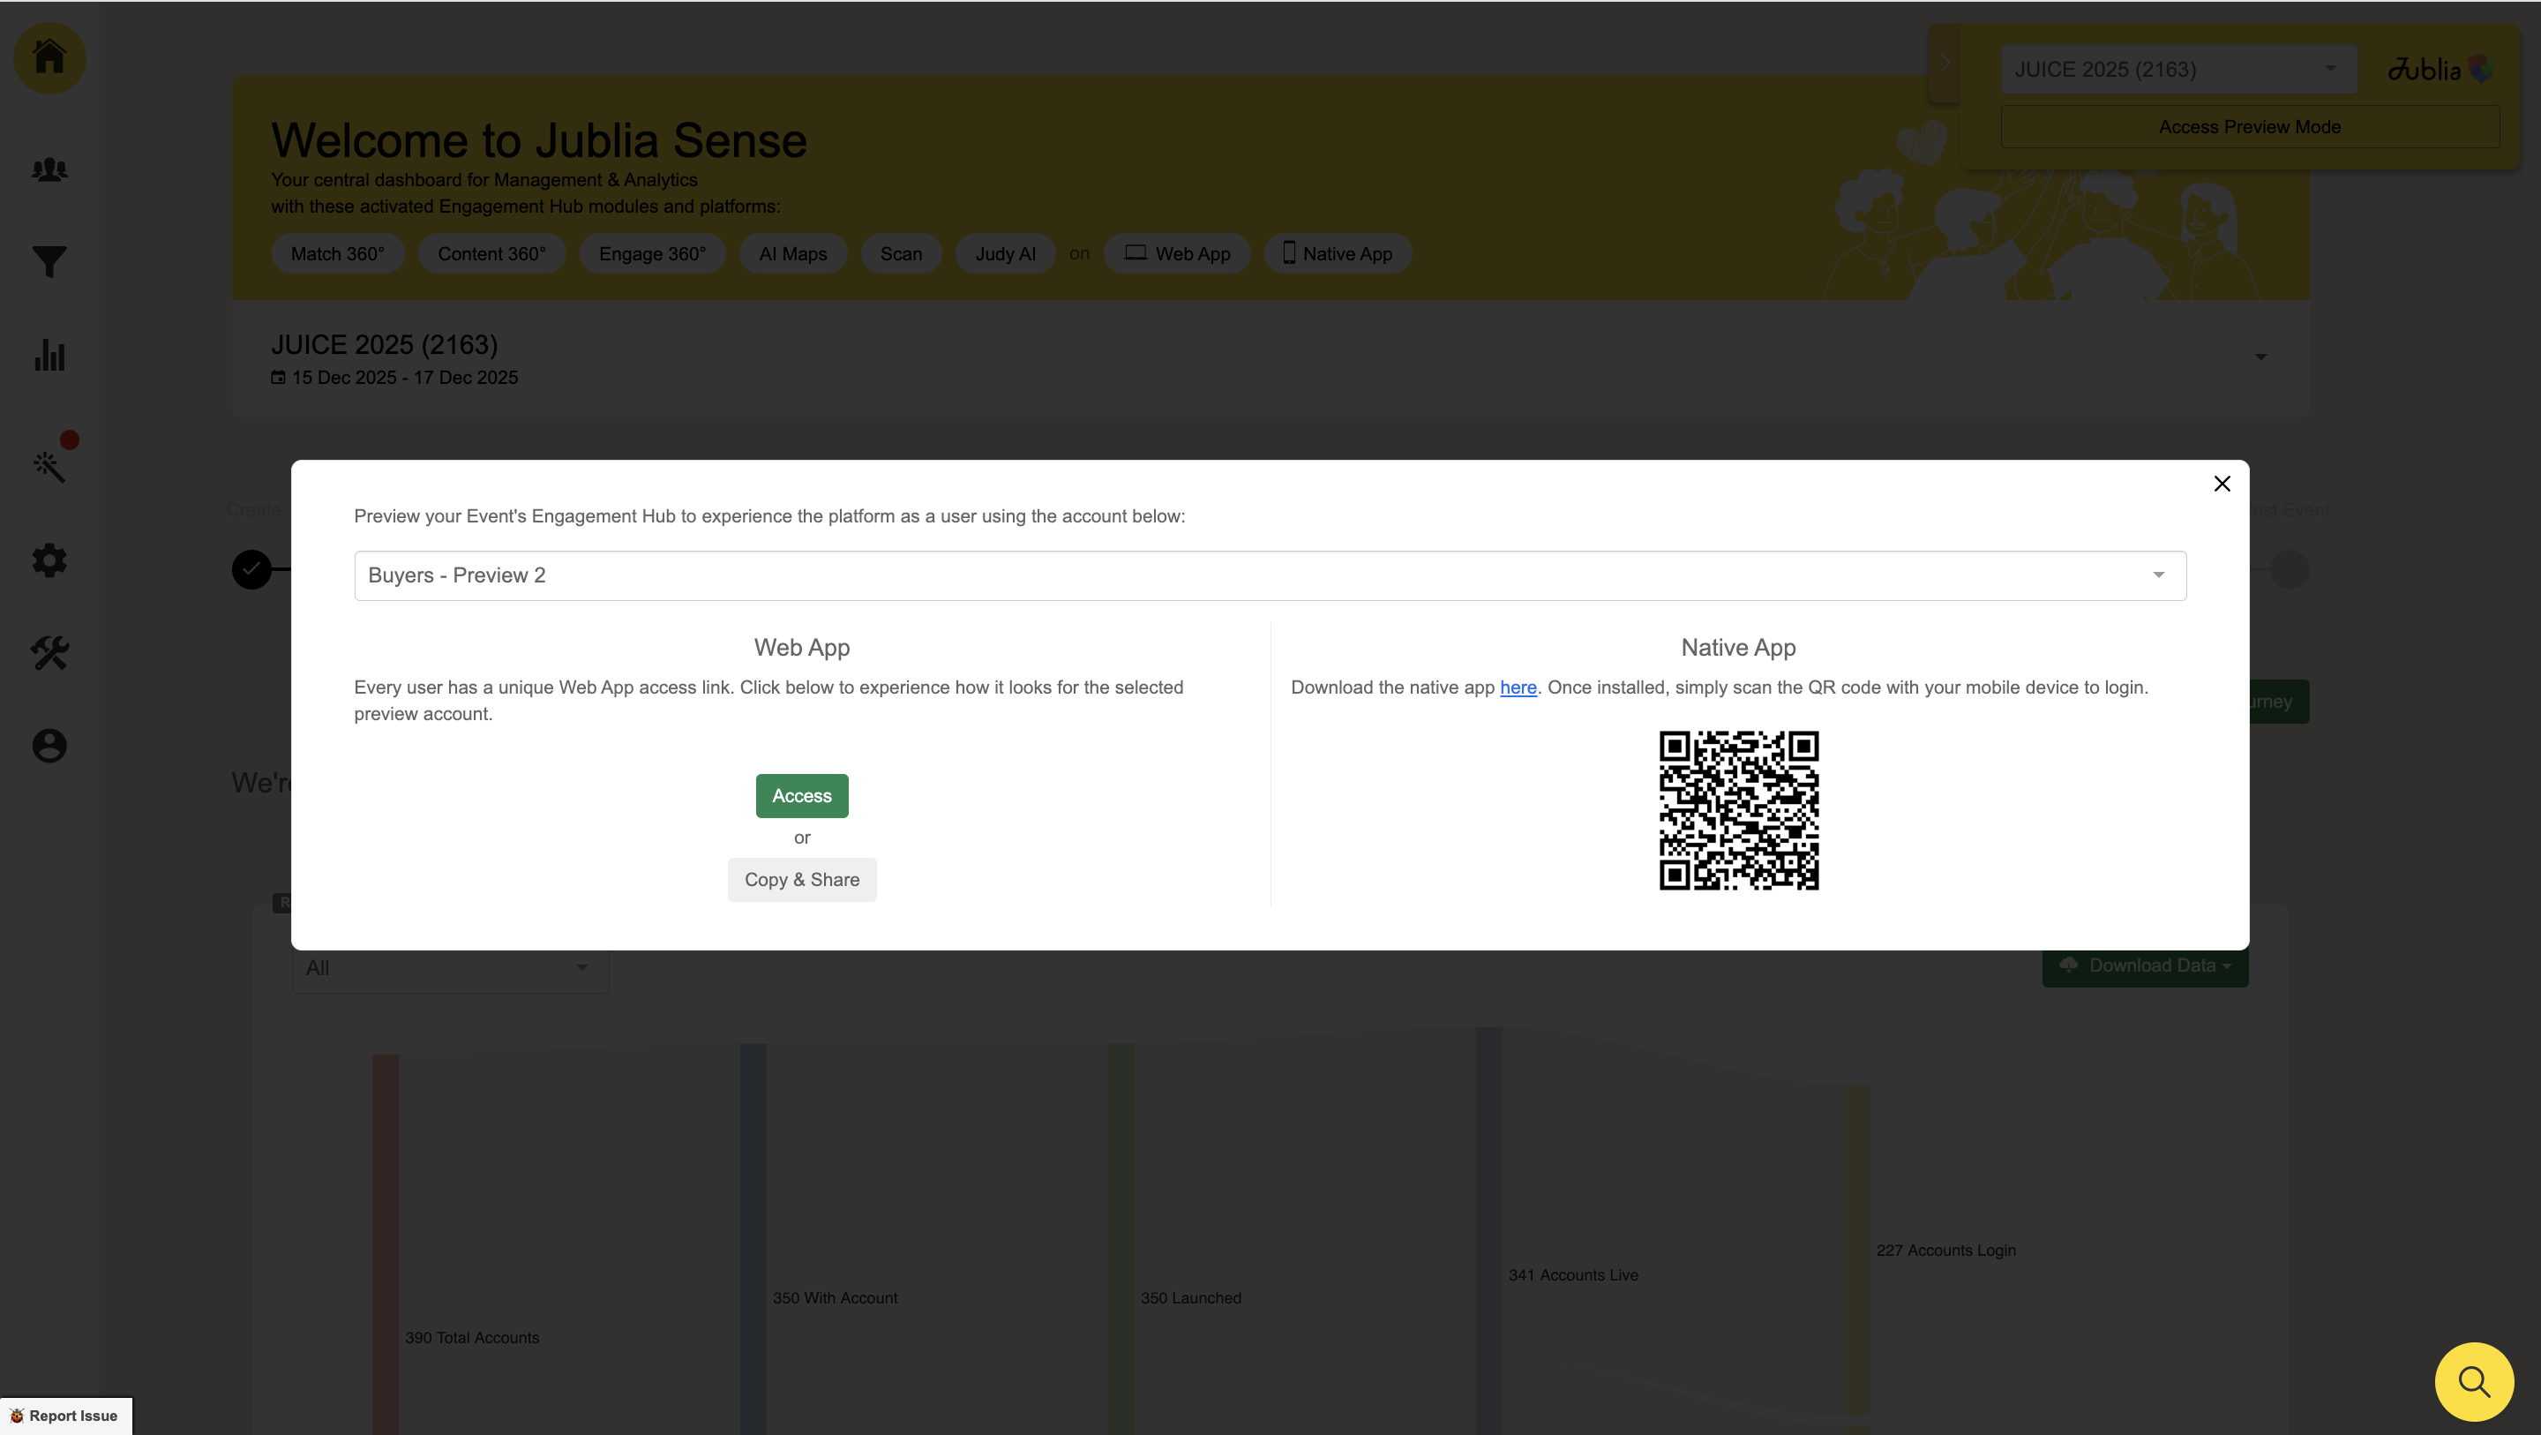Click the Native App section heading

pos(1738,648)
